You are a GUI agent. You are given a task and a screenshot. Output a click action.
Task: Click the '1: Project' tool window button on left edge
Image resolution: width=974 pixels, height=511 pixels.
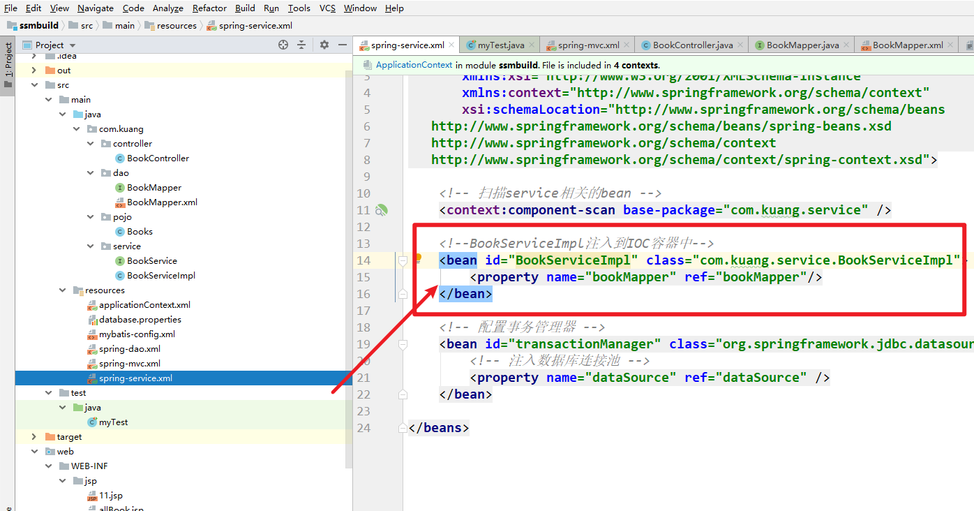8,60
